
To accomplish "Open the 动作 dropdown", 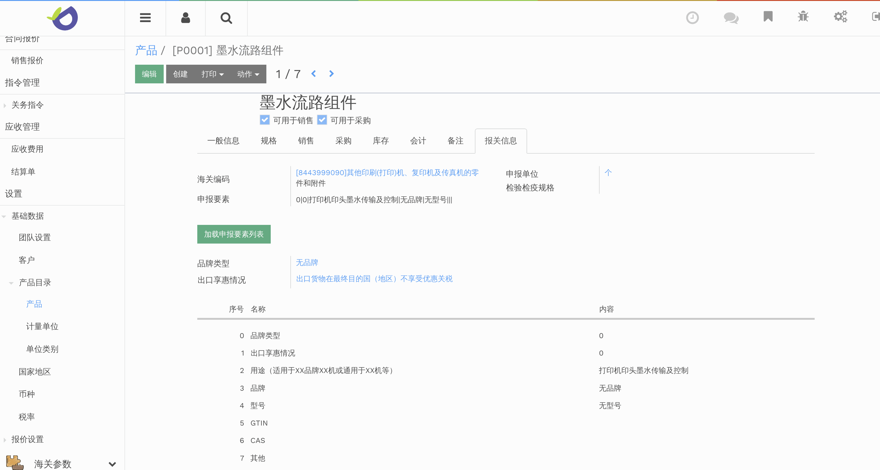I will 248,74.
